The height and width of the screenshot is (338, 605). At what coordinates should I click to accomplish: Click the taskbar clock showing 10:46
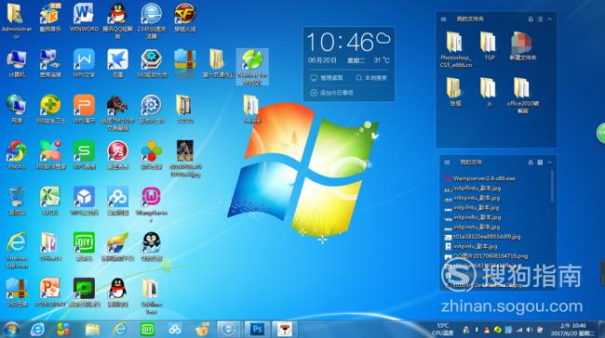(573, 330)
